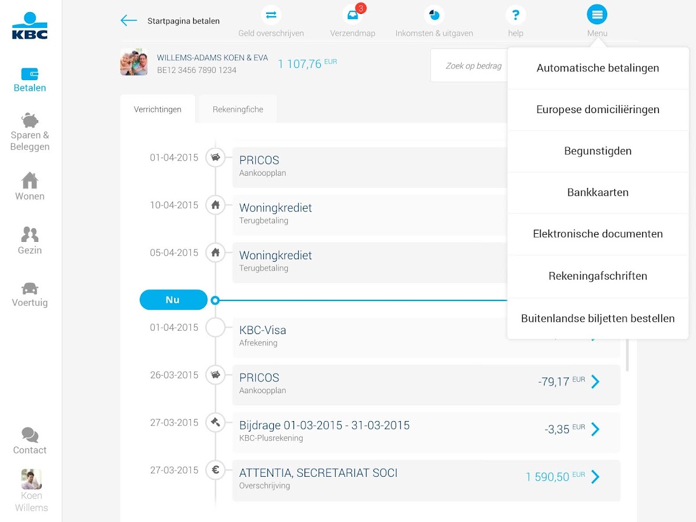The image size is (696, 522).
Task: Click account name WILLEMS-ADAMS KOEN & EVA
Action: coord(212,58)
